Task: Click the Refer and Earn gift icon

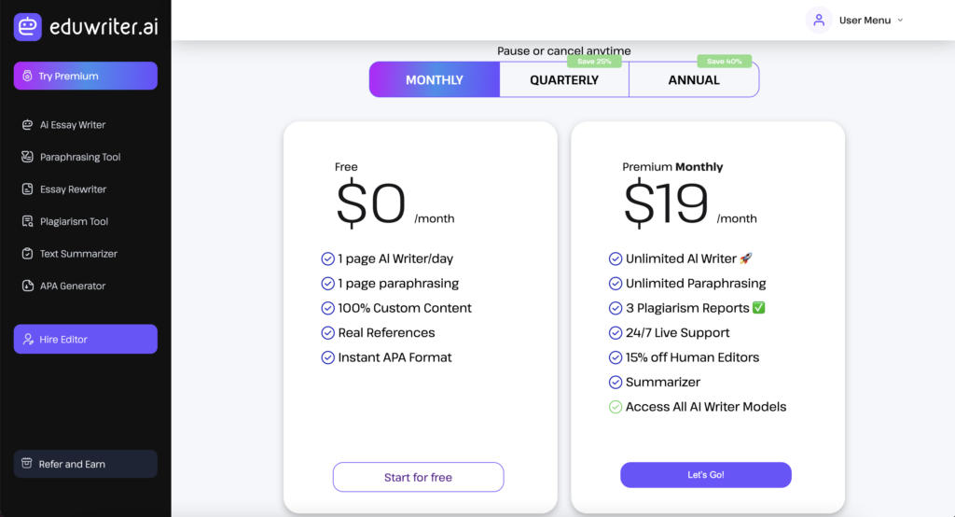Action: [27, 464]
